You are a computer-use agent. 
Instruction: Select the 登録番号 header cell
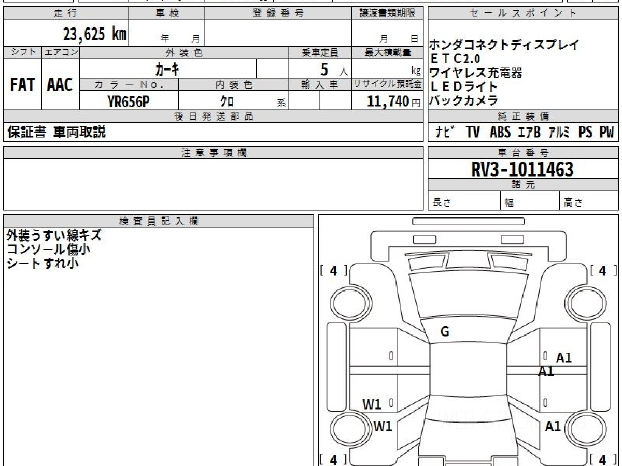point(278,13)
